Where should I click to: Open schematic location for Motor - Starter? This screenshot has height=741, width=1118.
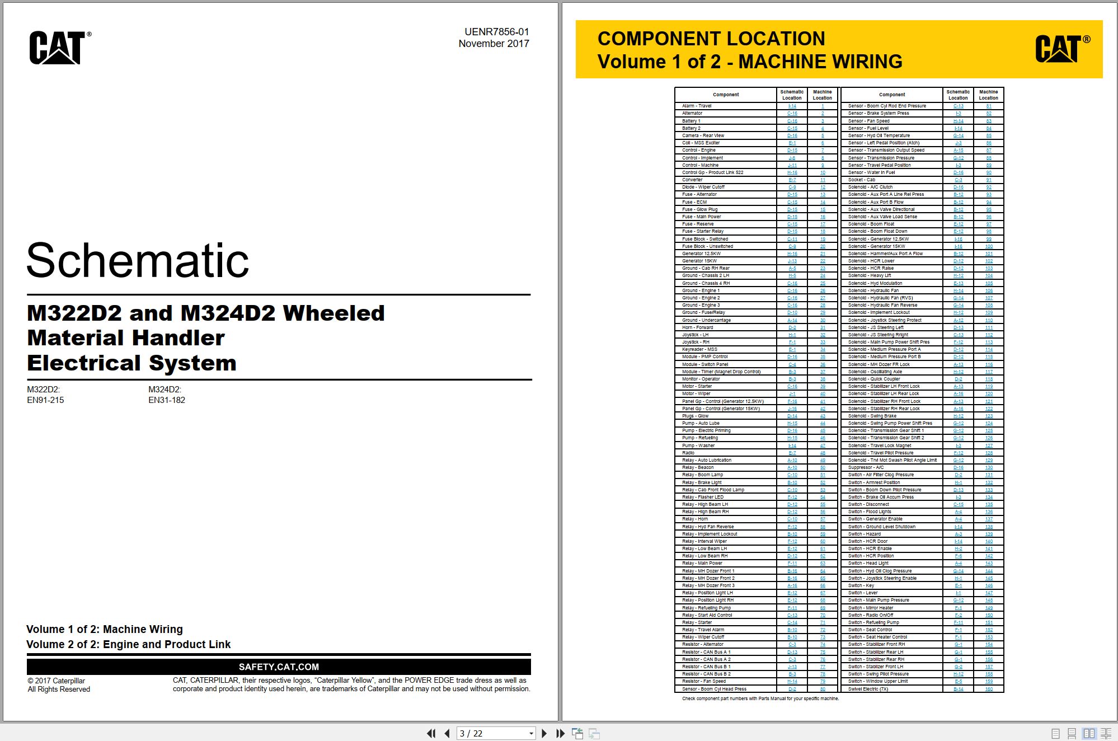coord(792,386)
